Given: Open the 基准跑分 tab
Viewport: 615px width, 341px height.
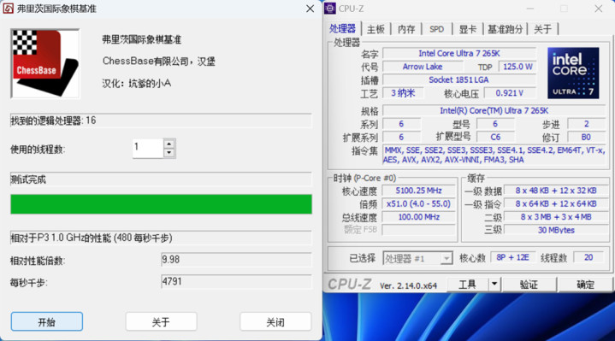Looking at the screenshot, I should click(x=506, y=29).
